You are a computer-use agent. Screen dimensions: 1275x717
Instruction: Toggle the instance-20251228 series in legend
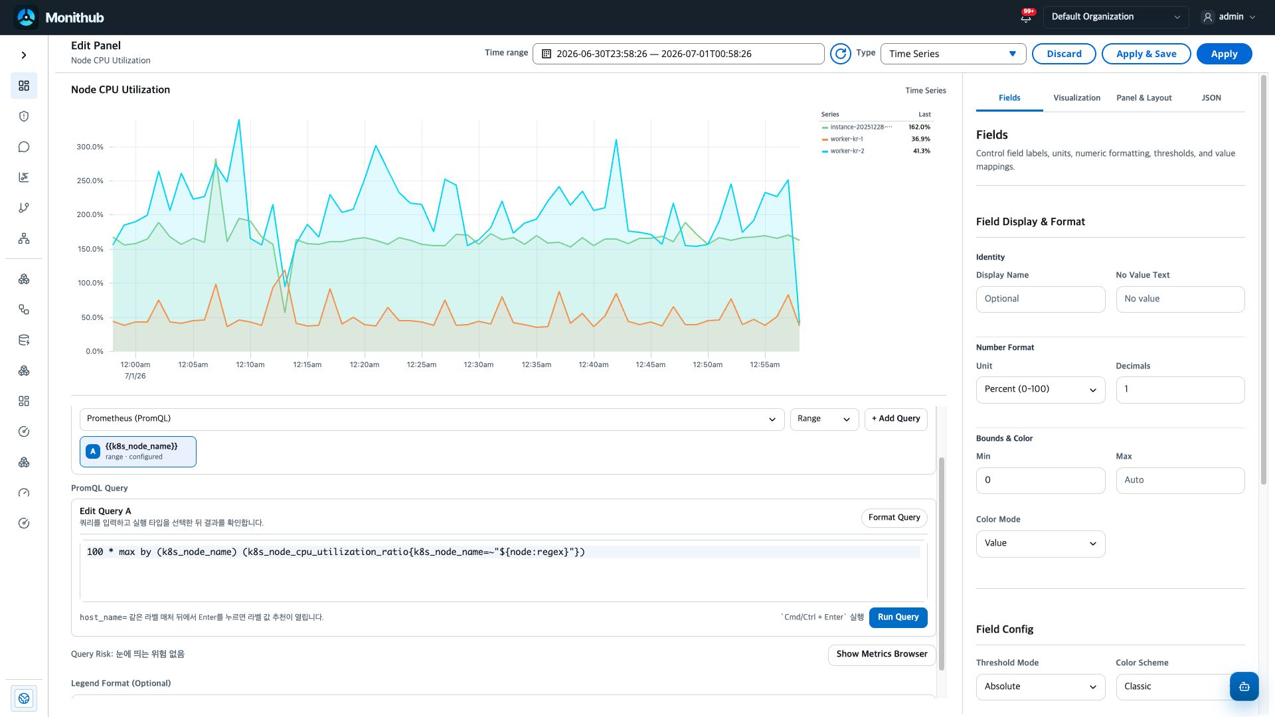pos(857,127)
